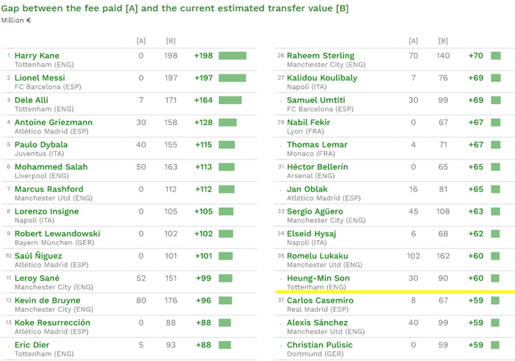Open the Kevin de Bruyne player link
Viewport: 515px width, 361px height.
47,300
